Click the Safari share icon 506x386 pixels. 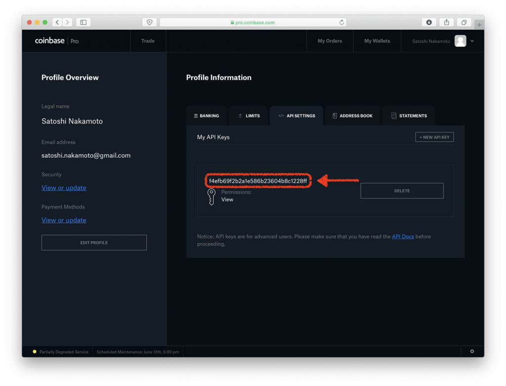click(446, 22)
